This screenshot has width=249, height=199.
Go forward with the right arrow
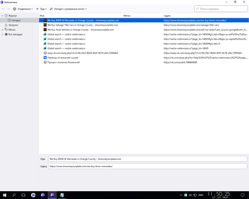[x=9, y=9]
